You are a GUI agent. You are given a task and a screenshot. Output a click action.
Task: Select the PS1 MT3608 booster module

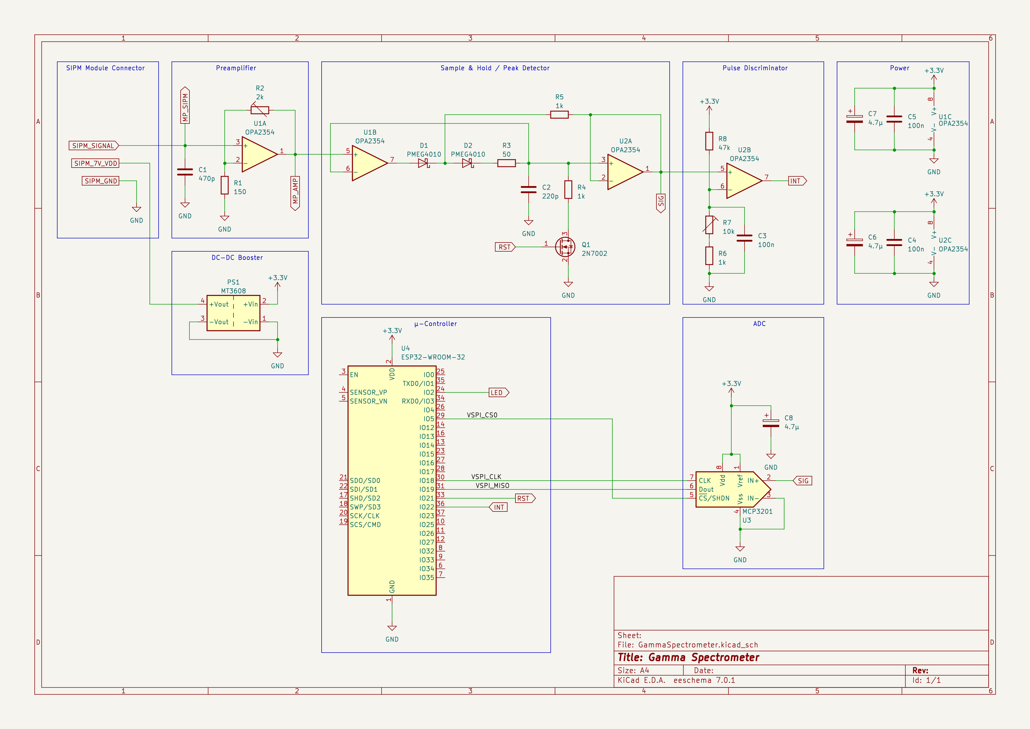point(233,313)
